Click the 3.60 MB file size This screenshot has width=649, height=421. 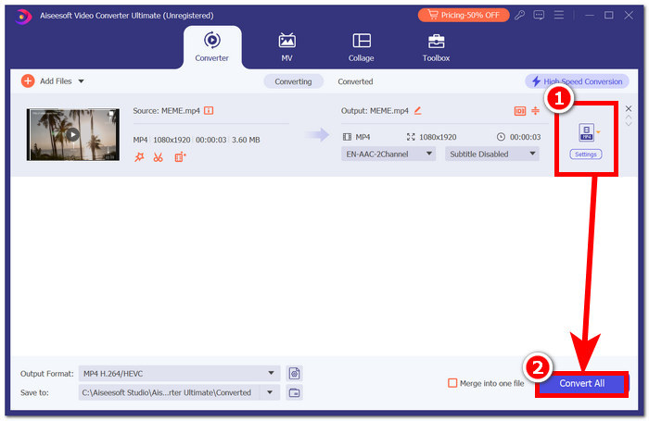pyautogui.click(x=246, y=140)
